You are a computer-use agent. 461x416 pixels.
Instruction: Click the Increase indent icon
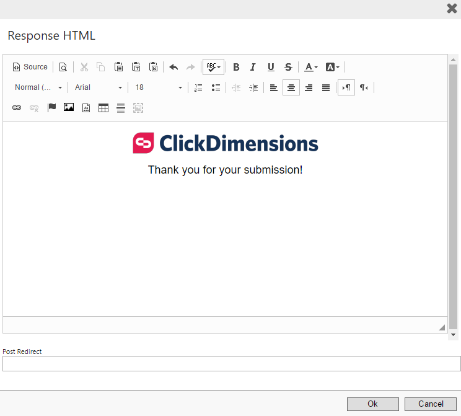pyautogui.click(x=253, y=87)
